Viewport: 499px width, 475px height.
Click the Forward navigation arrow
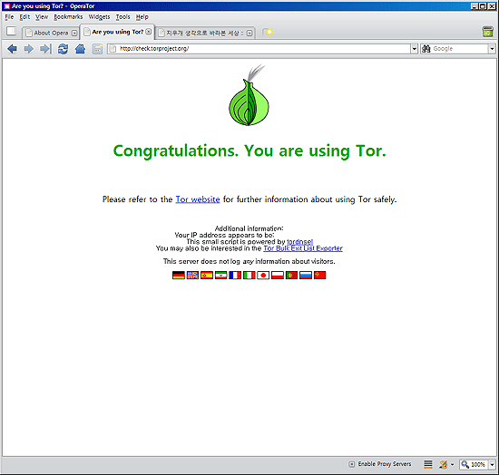[29, 49]
